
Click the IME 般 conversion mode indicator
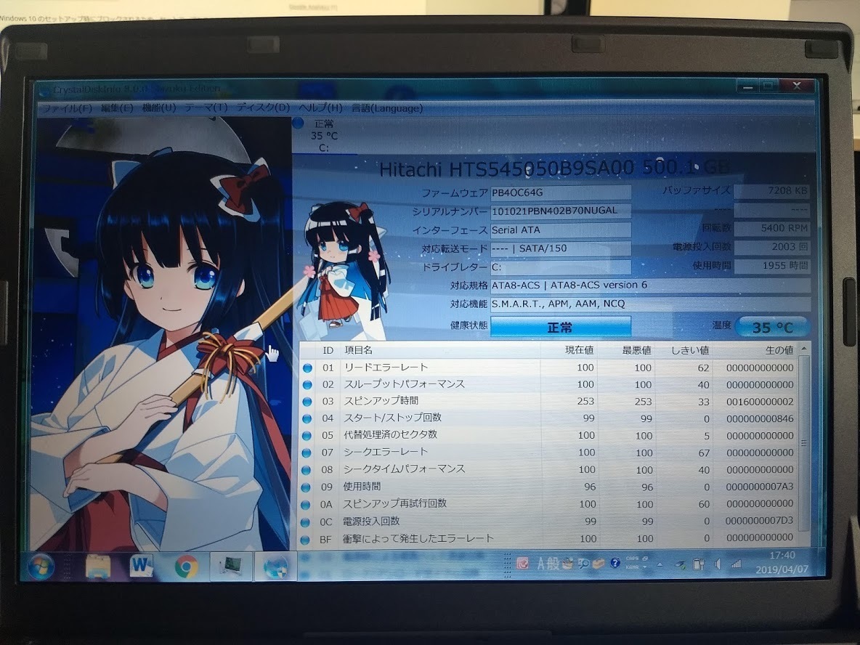(553, 564)
